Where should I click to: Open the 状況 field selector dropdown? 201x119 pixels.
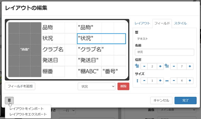pyautogui.click(x=96, y=87)
